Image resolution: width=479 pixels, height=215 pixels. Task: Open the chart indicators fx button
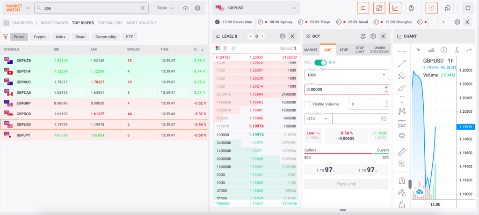click(457, 50)
